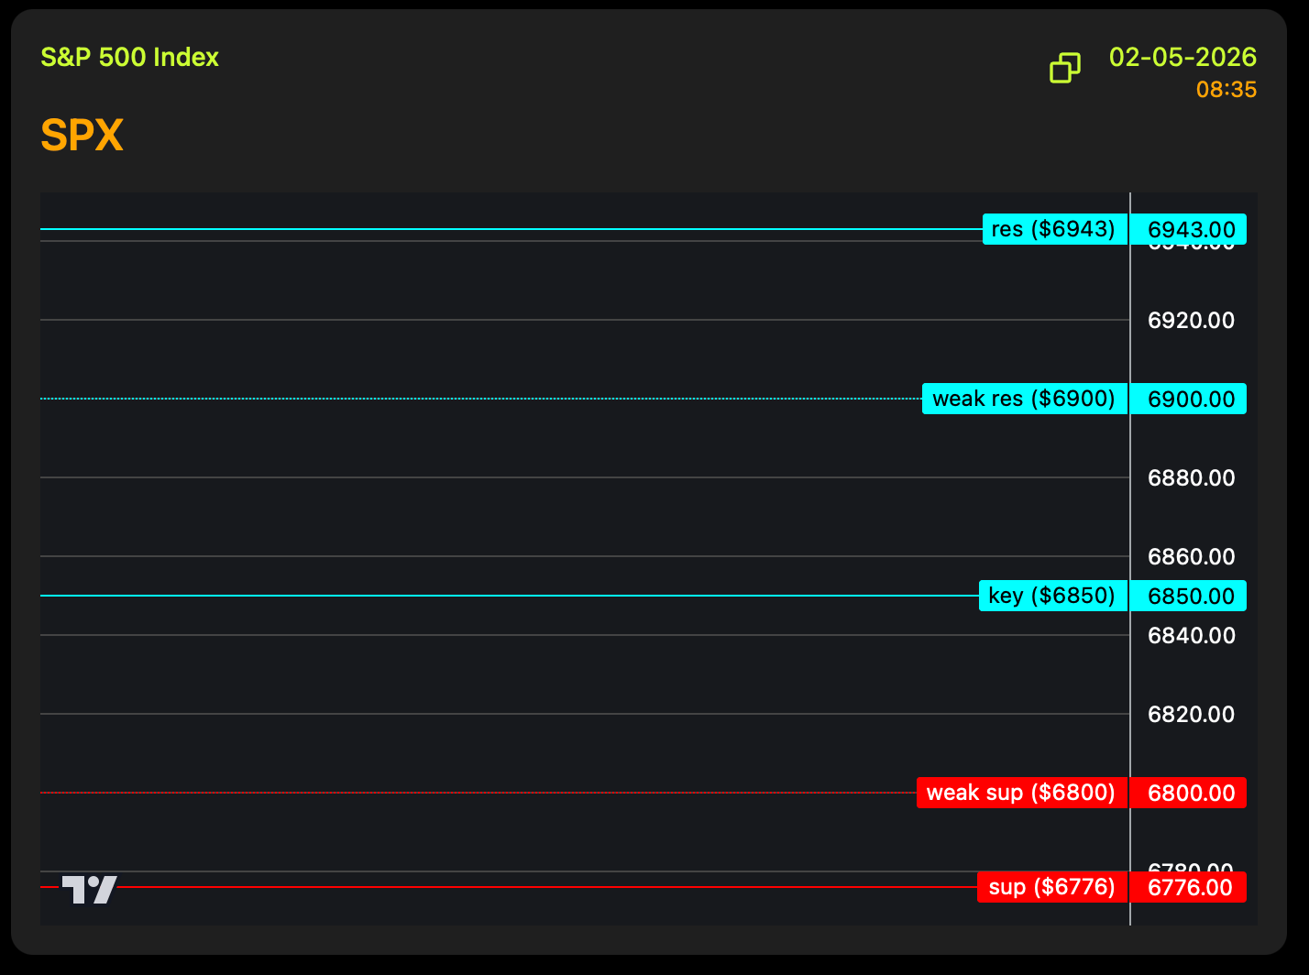The image size is (1309, 975).
Task: Click the 6850.00 cyan price tag
Action: pos(1189,596)
